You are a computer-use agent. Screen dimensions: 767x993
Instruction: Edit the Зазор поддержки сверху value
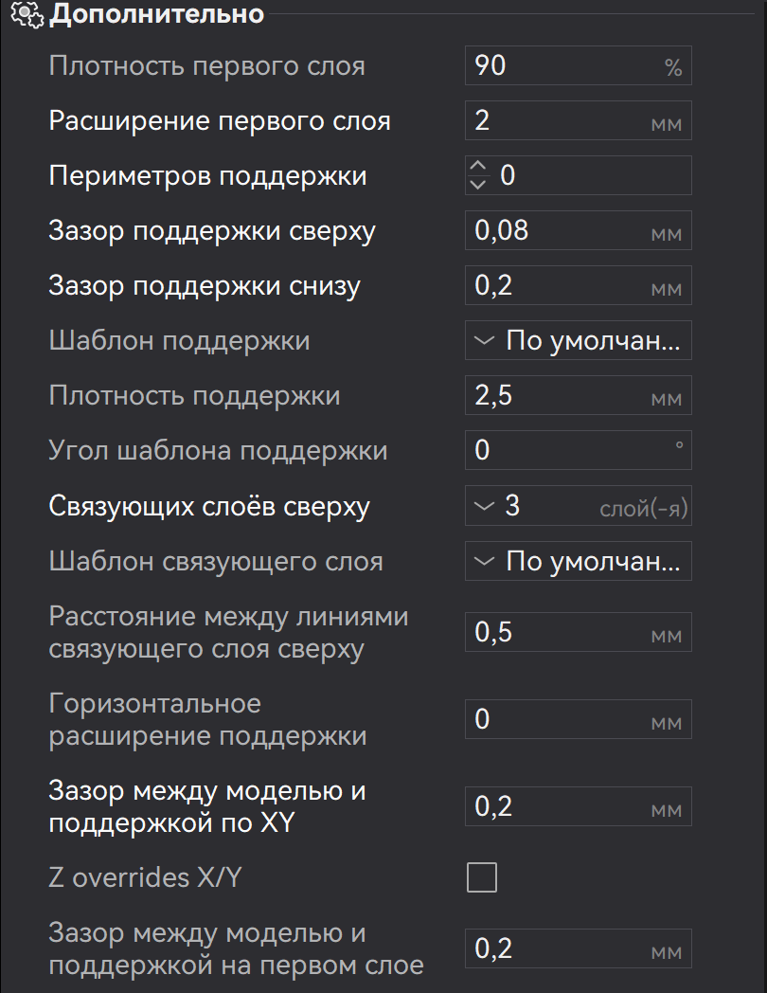coord(578,230)
